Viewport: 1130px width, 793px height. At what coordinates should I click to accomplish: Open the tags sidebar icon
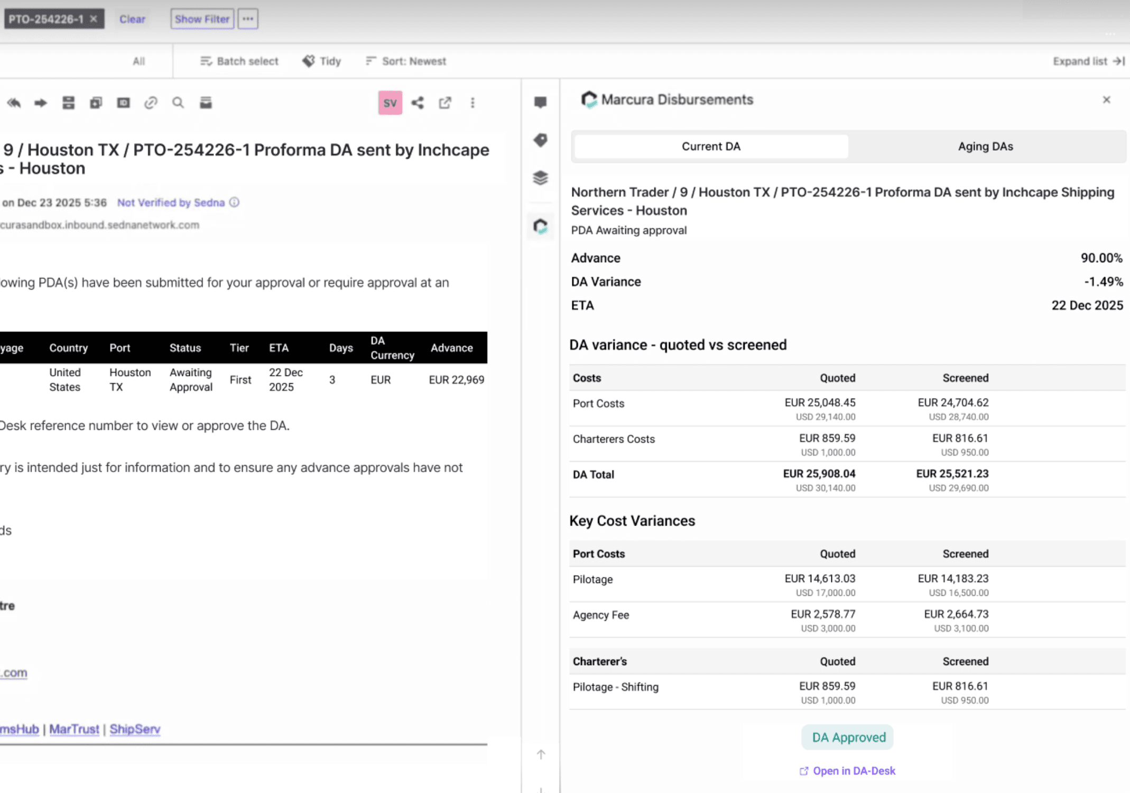540,140
